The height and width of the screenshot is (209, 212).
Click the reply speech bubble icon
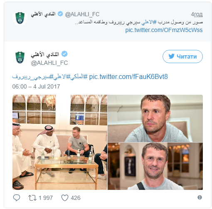17,198
